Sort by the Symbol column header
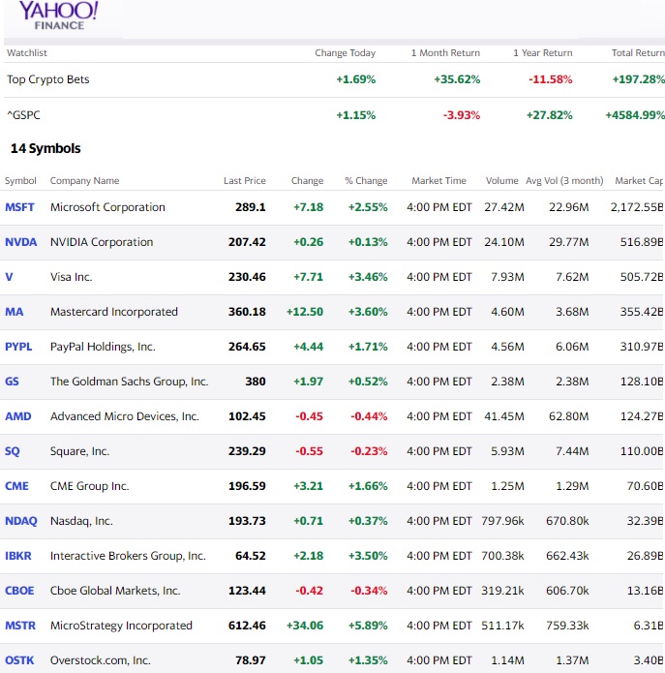 pos(20,181)
